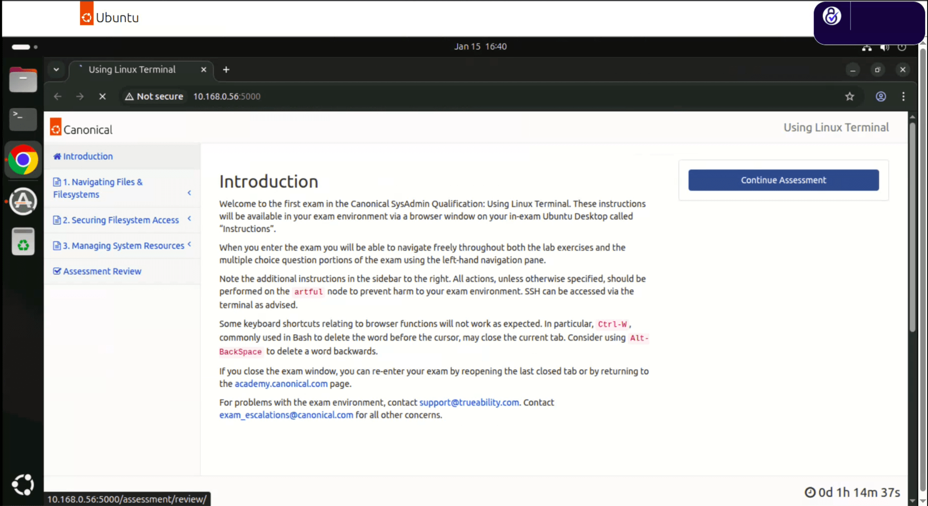Click the page vertical scrollbar

pos(912,226)
